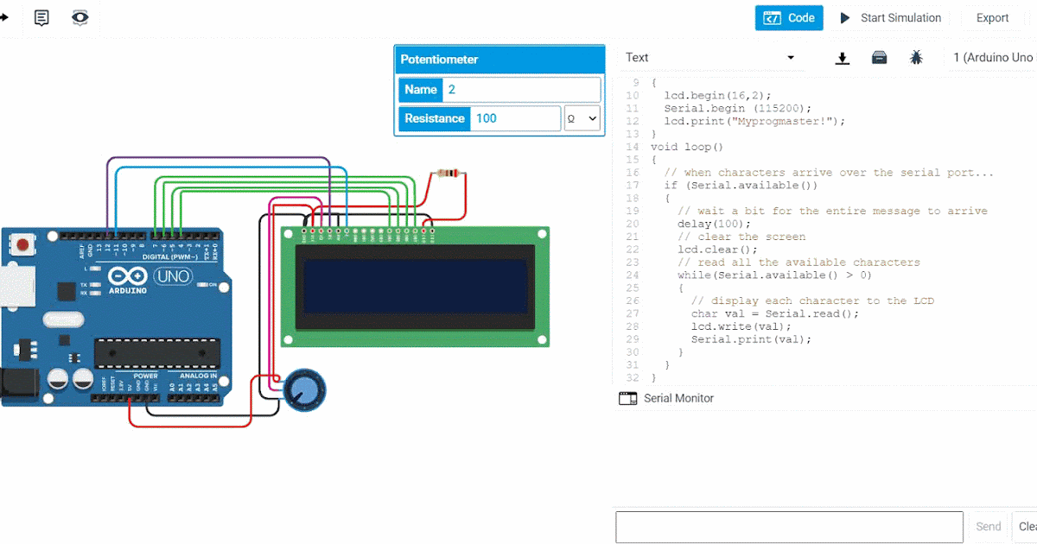The width and height of the screenshot is (1037, 544).
Task: Toggle the Code panel open or closed
Action: (789, 17)
